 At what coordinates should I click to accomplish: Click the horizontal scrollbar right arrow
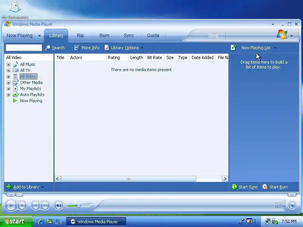pos(225,179)
